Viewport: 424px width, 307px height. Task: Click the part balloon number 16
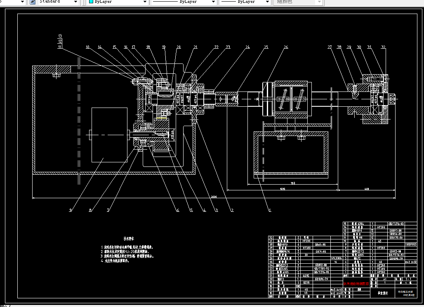[x=126, y=47]
